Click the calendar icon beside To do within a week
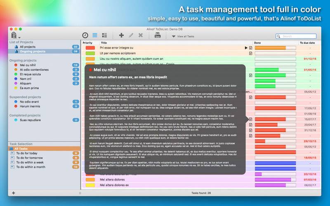 click(12, 162)
